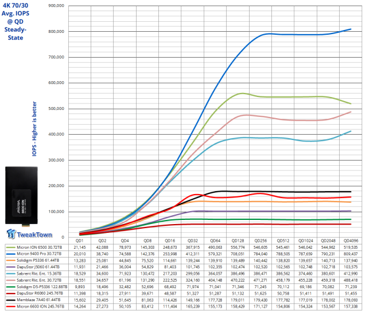Image resolution: width=365 pixels, height=334 pixels.
Task: Click the IOPS - Higher is better axis title
Action: click(x=34, y=129)
